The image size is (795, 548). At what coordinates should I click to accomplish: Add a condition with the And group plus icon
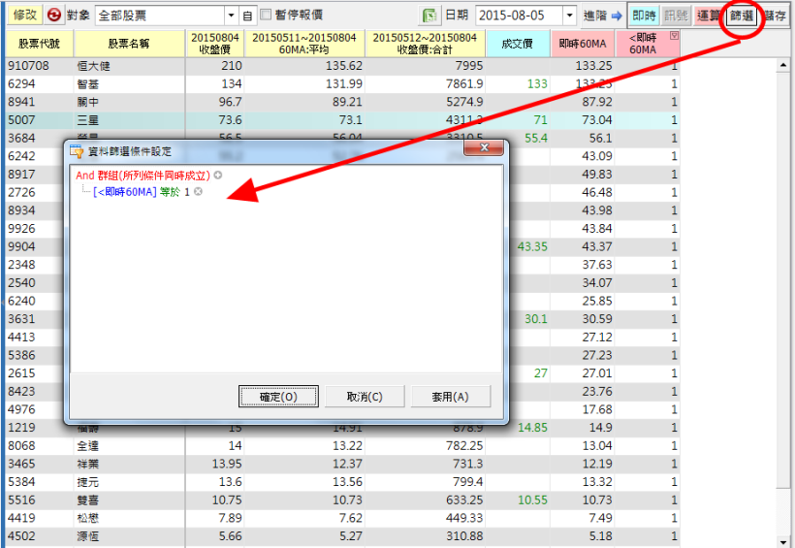coord(218,176)
